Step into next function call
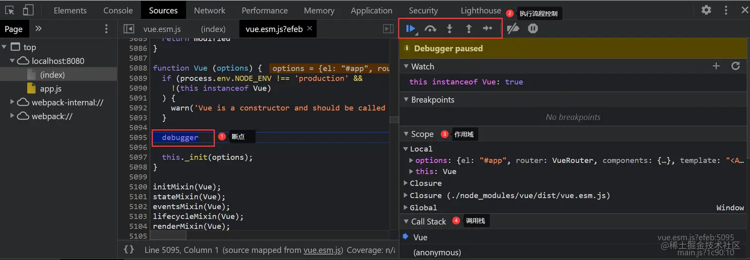 pos(449,29)
